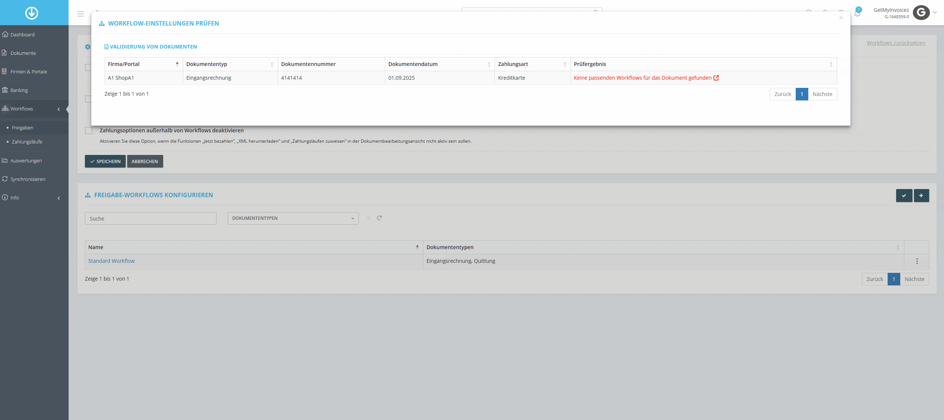Click Nächste in workflows table pagination
Image resolution: width=944 pixels, height=420 pixels.
point(914,279)
